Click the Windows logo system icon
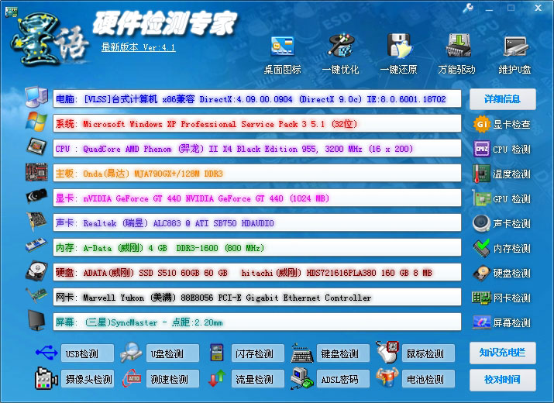Screen dimensions: 554x403 coord(36,123)
